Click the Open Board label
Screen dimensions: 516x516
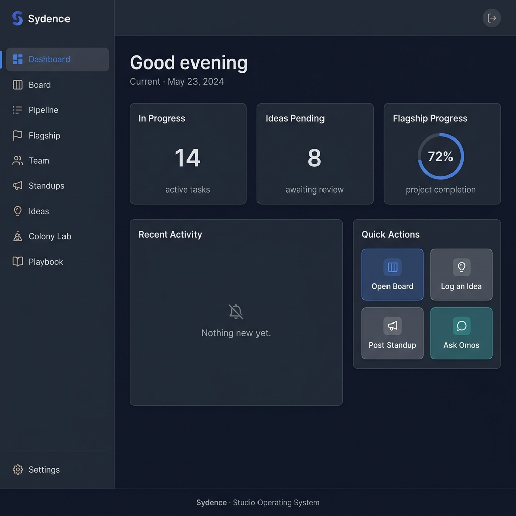tap(392, 286)
